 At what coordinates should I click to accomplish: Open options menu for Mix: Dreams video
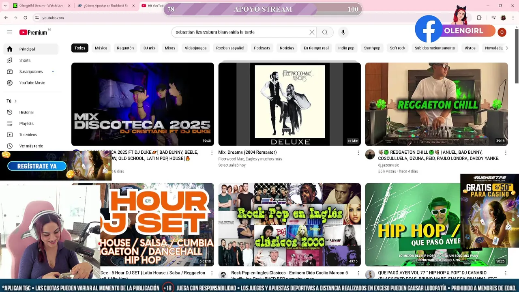(x=358, y=152)
